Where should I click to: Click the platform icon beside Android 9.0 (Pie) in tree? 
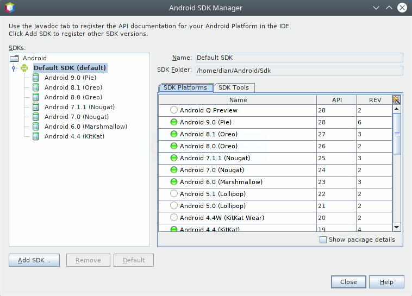point(36,78)
